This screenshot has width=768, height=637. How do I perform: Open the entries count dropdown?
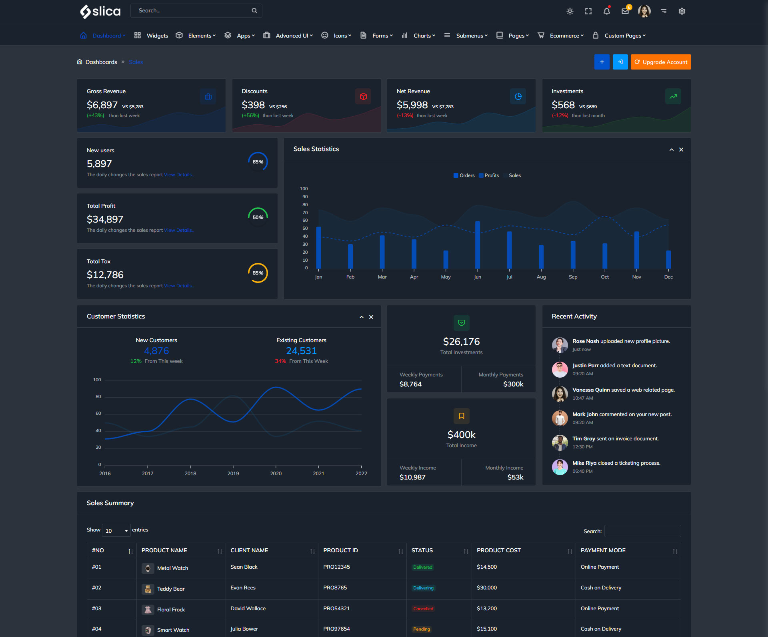[x=116, y=530]
